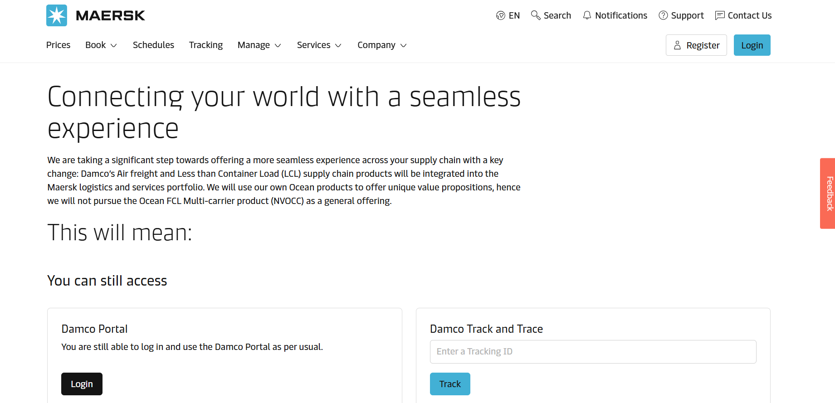Screen dimensions: 835x403
Task: Open the Schedules menu item
Action: pyautogui.click(x=153, y=45)
